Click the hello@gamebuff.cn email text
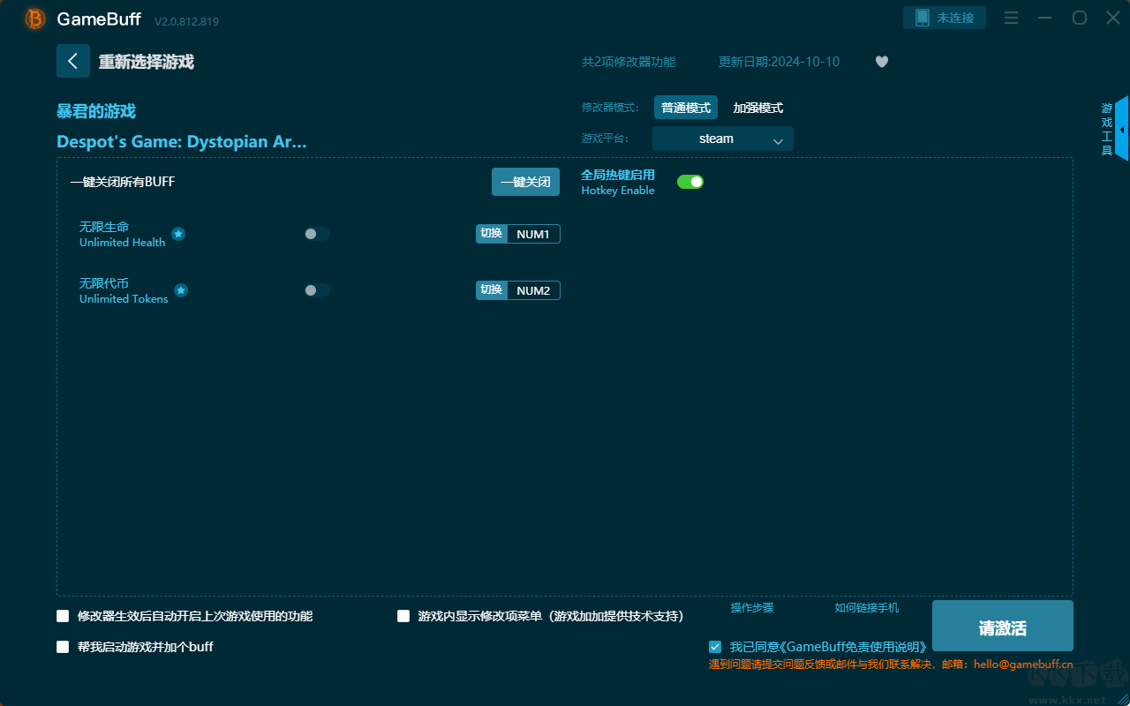The width and height of the screenshot is (1130, 706). click(x=1023, y=665)
